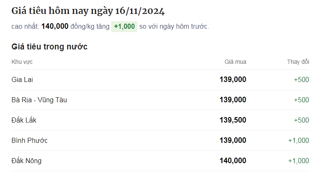Select the 140,000 highest price text
The height and width of the screenshot is (172, 326).
tap(55, 26)
